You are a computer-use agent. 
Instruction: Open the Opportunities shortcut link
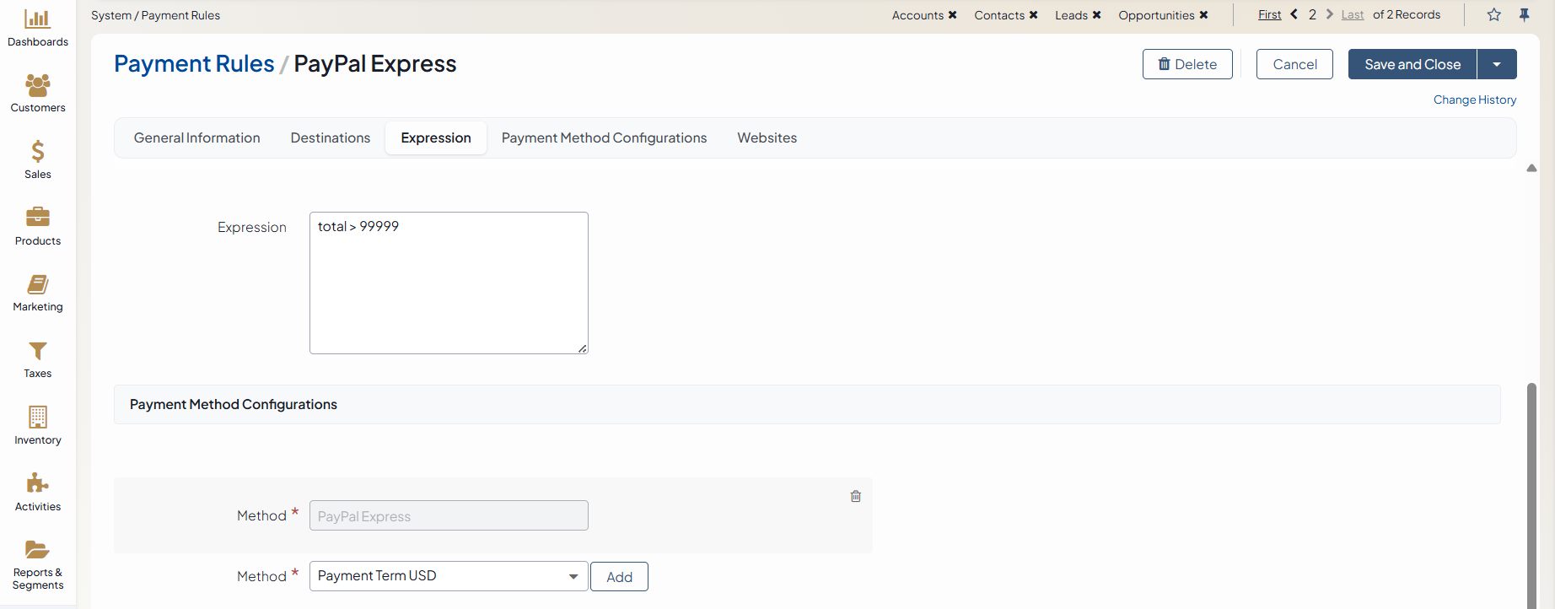coord(1156,15)
